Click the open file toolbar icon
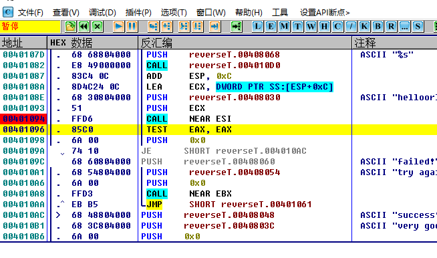The height and width of the screenshot is (258, 437). click(71, 27)
